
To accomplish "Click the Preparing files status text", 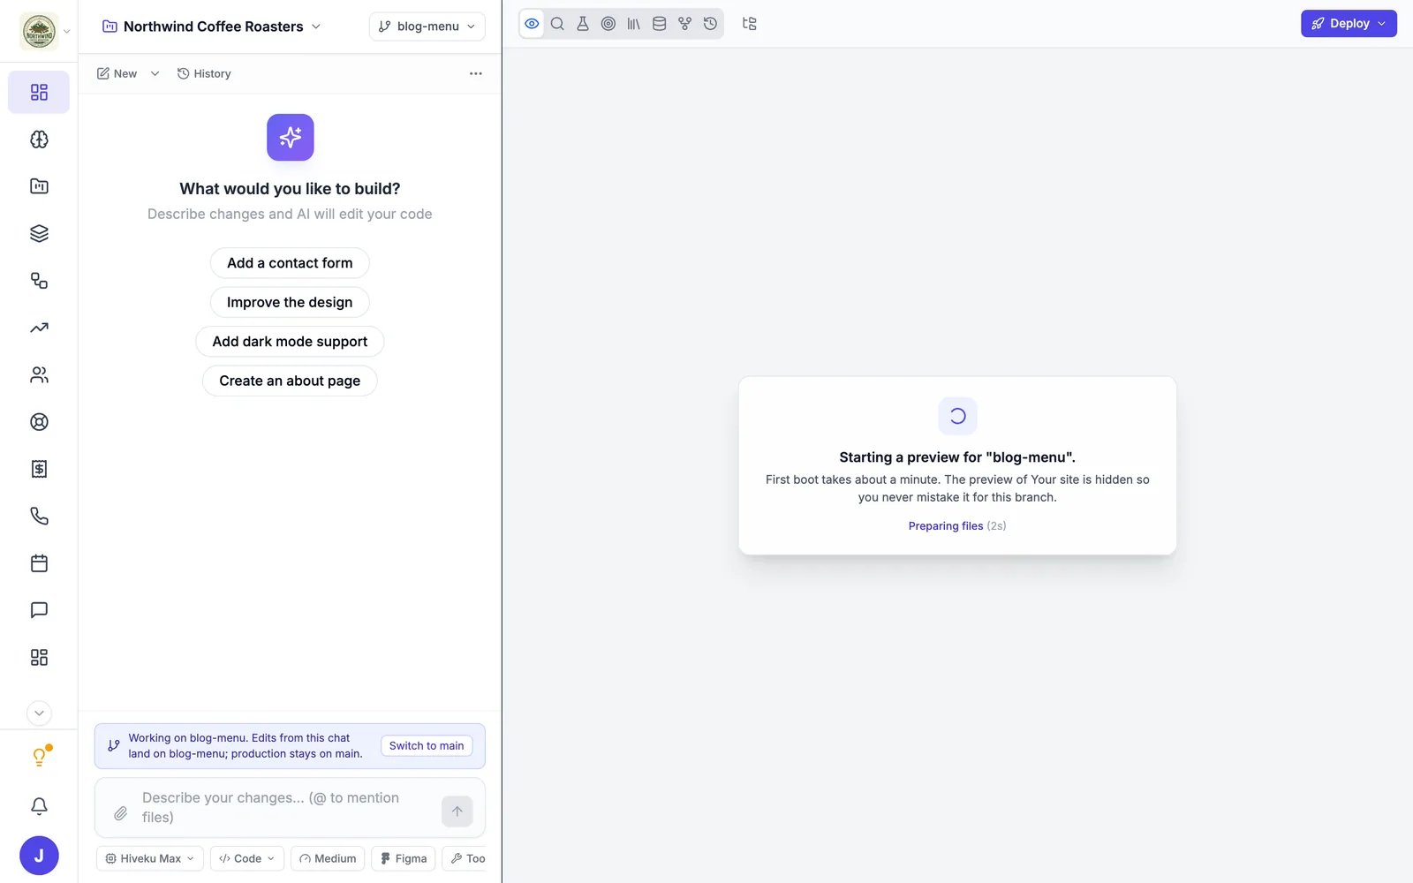I will (x=946, y=526).
